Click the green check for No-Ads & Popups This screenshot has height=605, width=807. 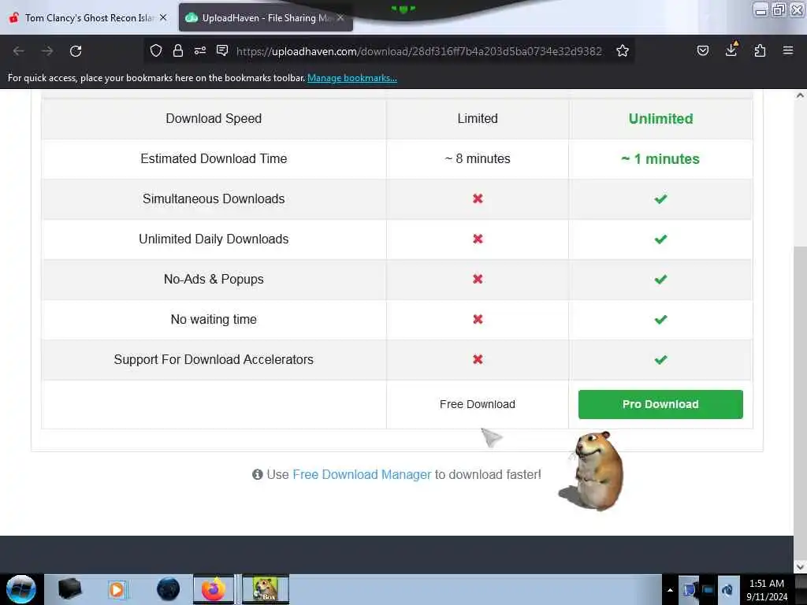[x=661, y=280]
